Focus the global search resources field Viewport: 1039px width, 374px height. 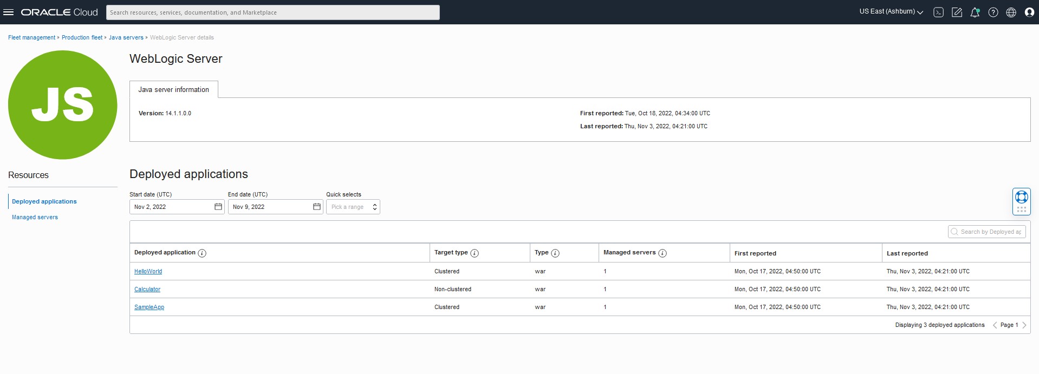[273, 12]
